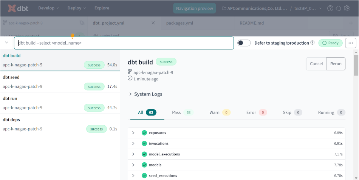Select the Skip 0 tab
Viewport: 359px width, 180px height.
tap(292, 112)
